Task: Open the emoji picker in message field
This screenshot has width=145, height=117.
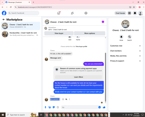Action: point(99,107)
